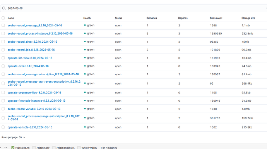Open the Rows per page: 50 dropdown
This screenshot has width=267, height=149.
(x=14, y=137)
